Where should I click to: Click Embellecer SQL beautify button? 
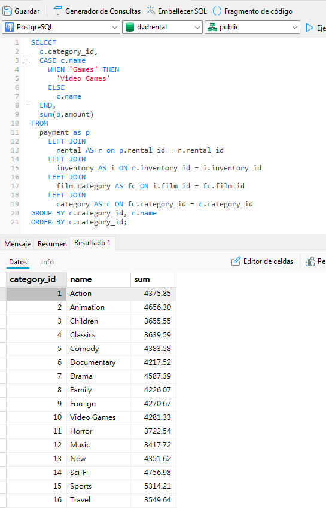pyautogui.click(x=176, y=11)
